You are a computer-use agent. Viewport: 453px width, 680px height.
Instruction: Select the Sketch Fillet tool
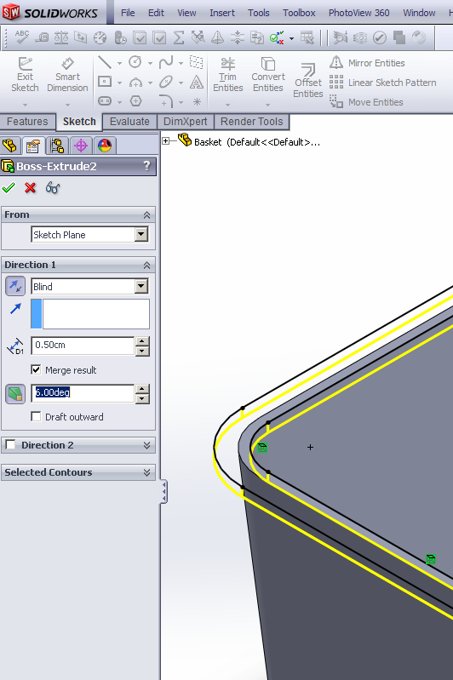click(x=166, y=101)
